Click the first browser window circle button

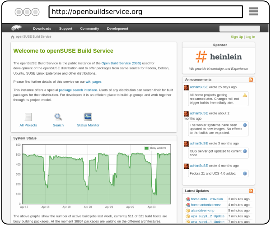[19, 12]
